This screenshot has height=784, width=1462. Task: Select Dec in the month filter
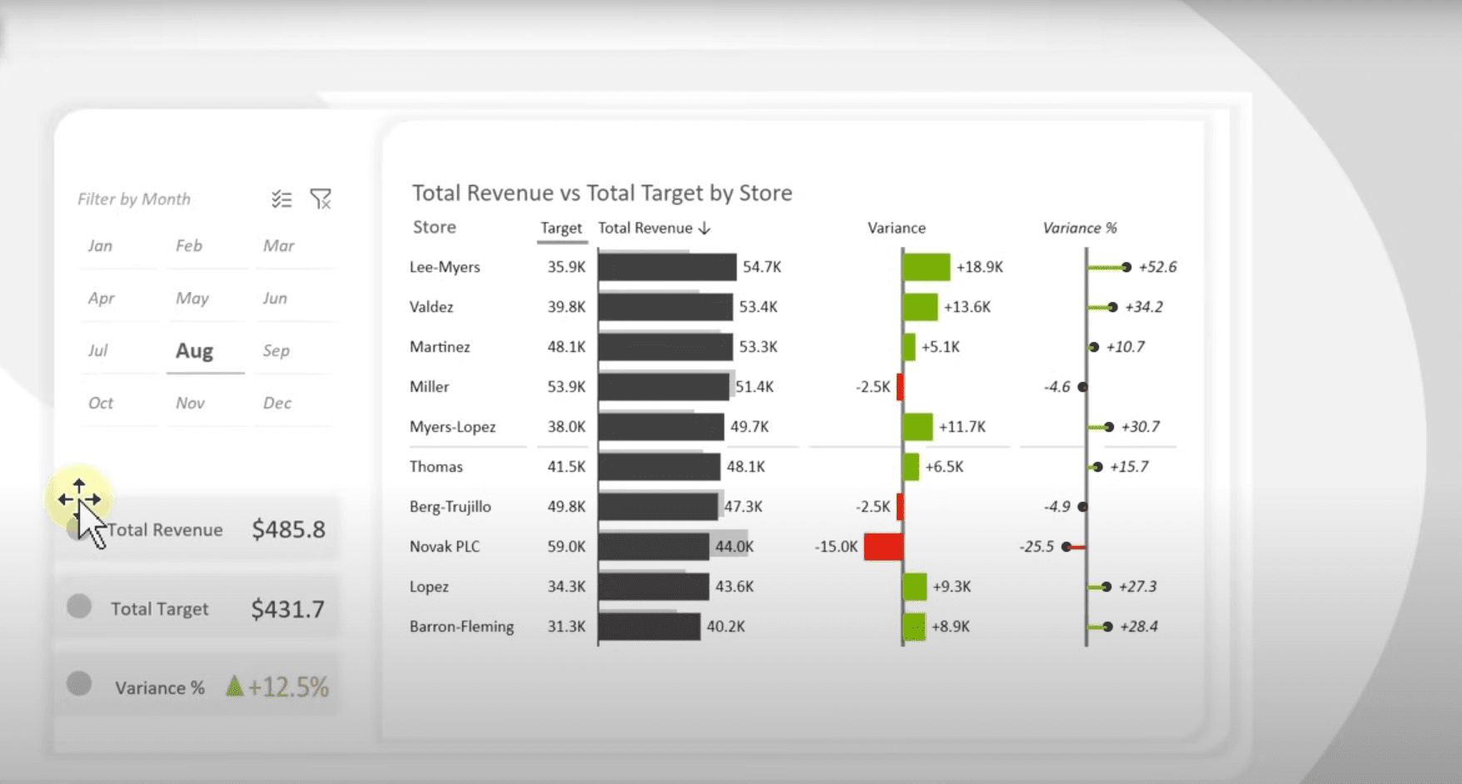[x=277, y=403]
